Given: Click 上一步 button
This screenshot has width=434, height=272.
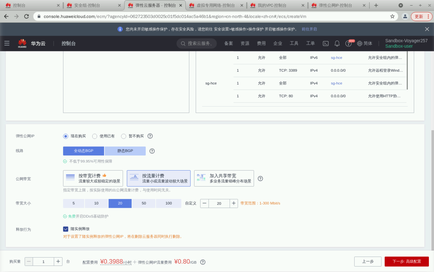Looking at the screenshot, I should coord(368,261).
